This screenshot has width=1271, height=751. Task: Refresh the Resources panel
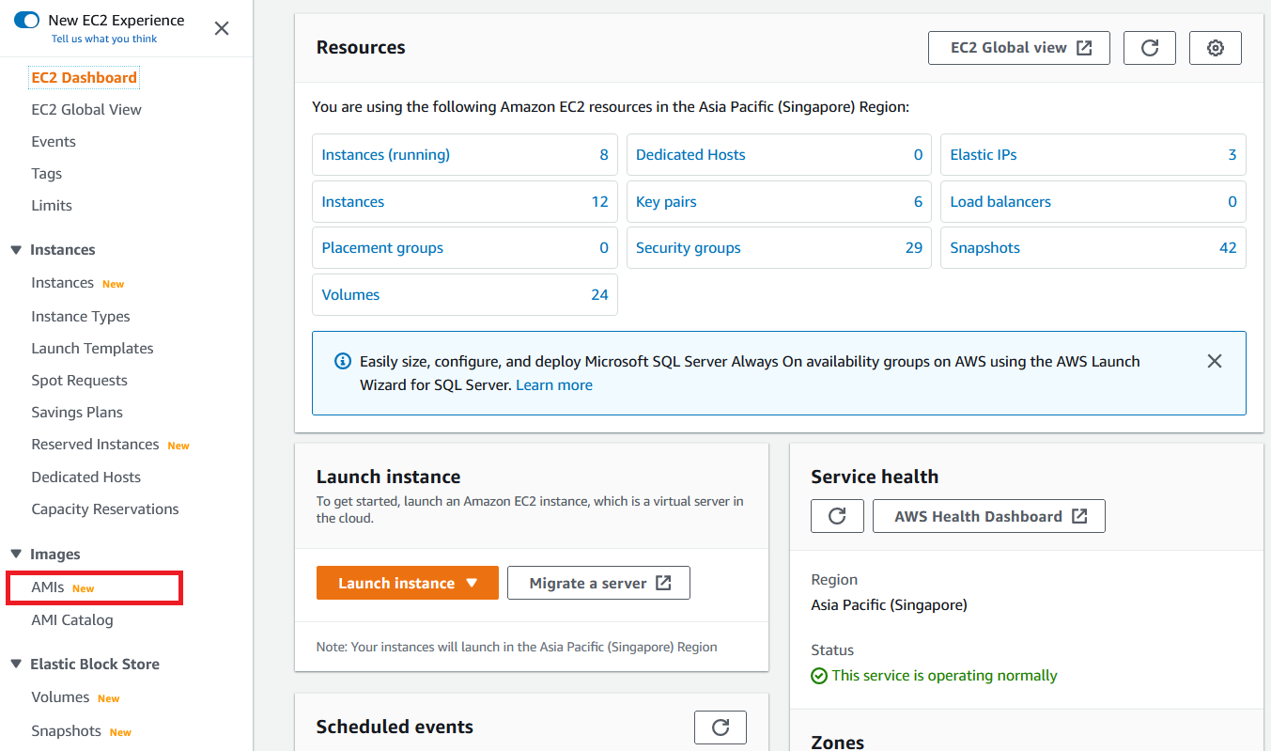coord(1150,48)
